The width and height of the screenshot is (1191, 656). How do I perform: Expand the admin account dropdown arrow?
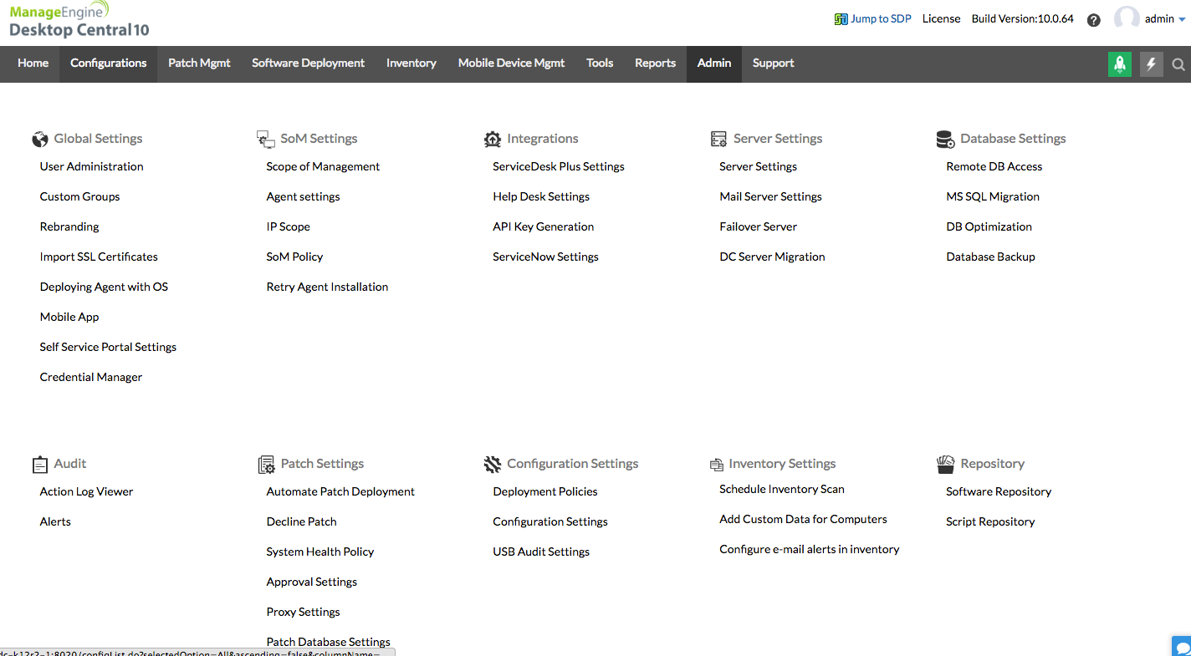(x=1182, y=20)
